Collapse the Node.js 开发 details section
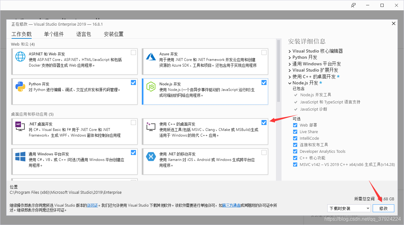 click(x=290, y=83)
